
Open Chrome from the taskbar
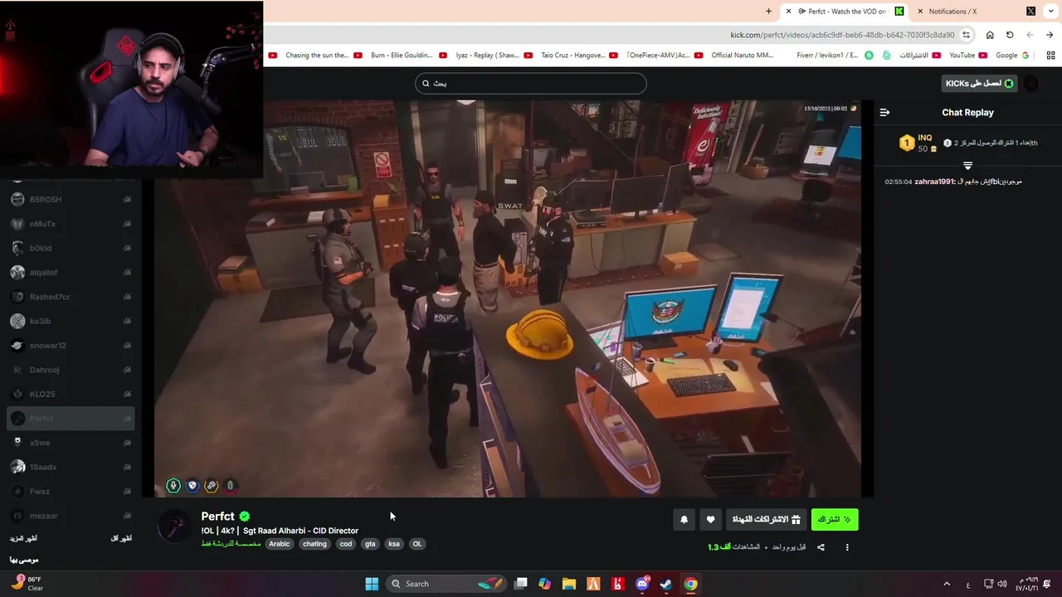pos(690,584)
